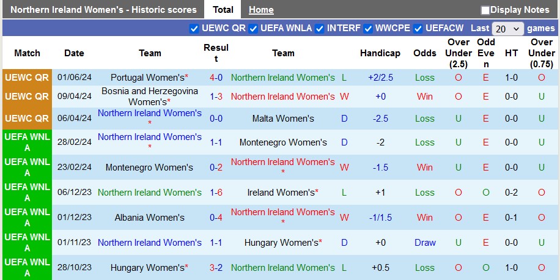Screen dimensions: 560x280
Task: Switch to the Home tab
Action: pos(261,10)
